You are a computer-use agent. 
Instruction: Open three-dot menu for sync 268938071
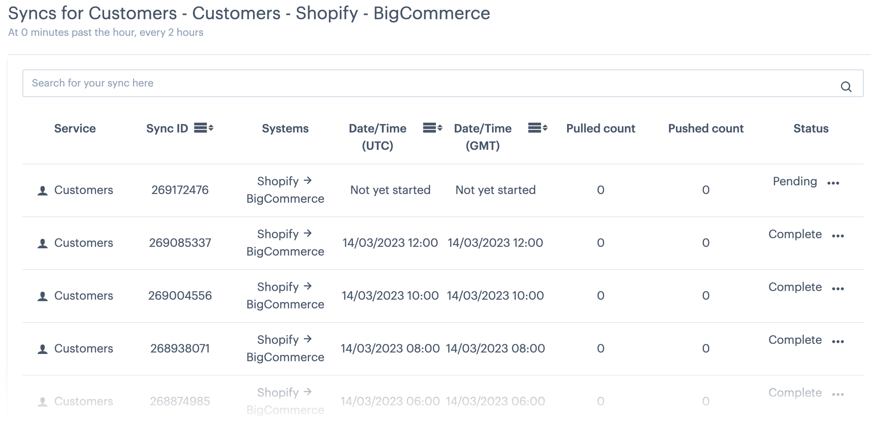coord(838,342)
